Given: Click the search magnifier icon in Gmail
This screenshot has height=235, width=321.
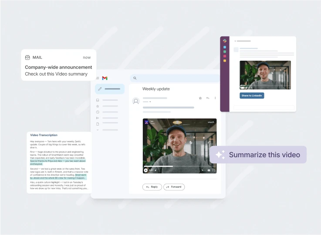Looking at the screenshot, I should pos(135,78).
